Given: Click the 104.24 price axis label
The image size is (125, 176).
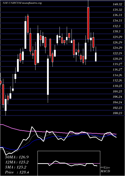Looking at the screenshot, I should 117,102.
